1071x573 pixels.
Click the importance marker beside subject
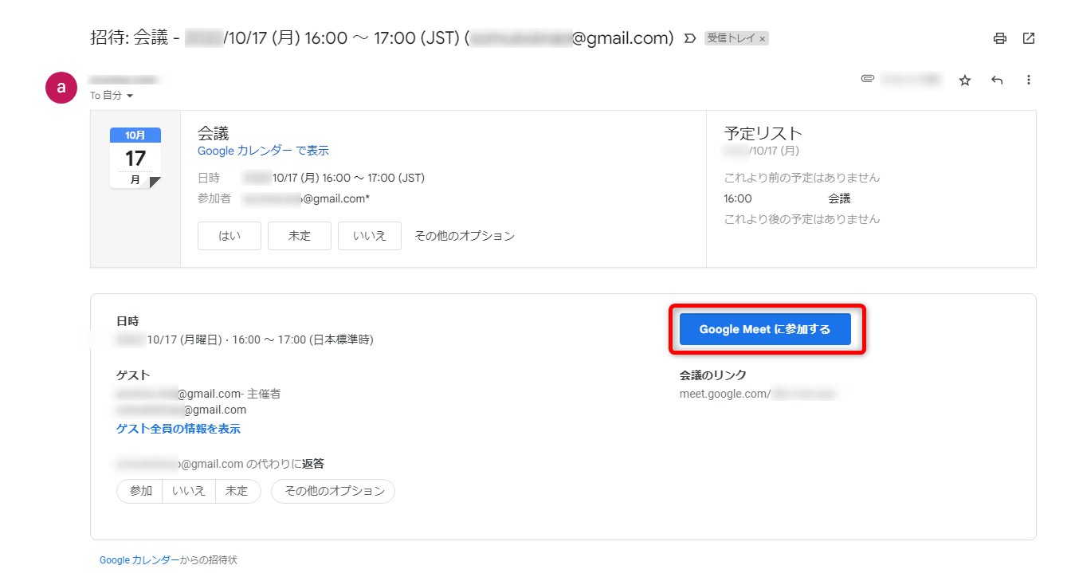pyautogui.click(x=690, y=38)
